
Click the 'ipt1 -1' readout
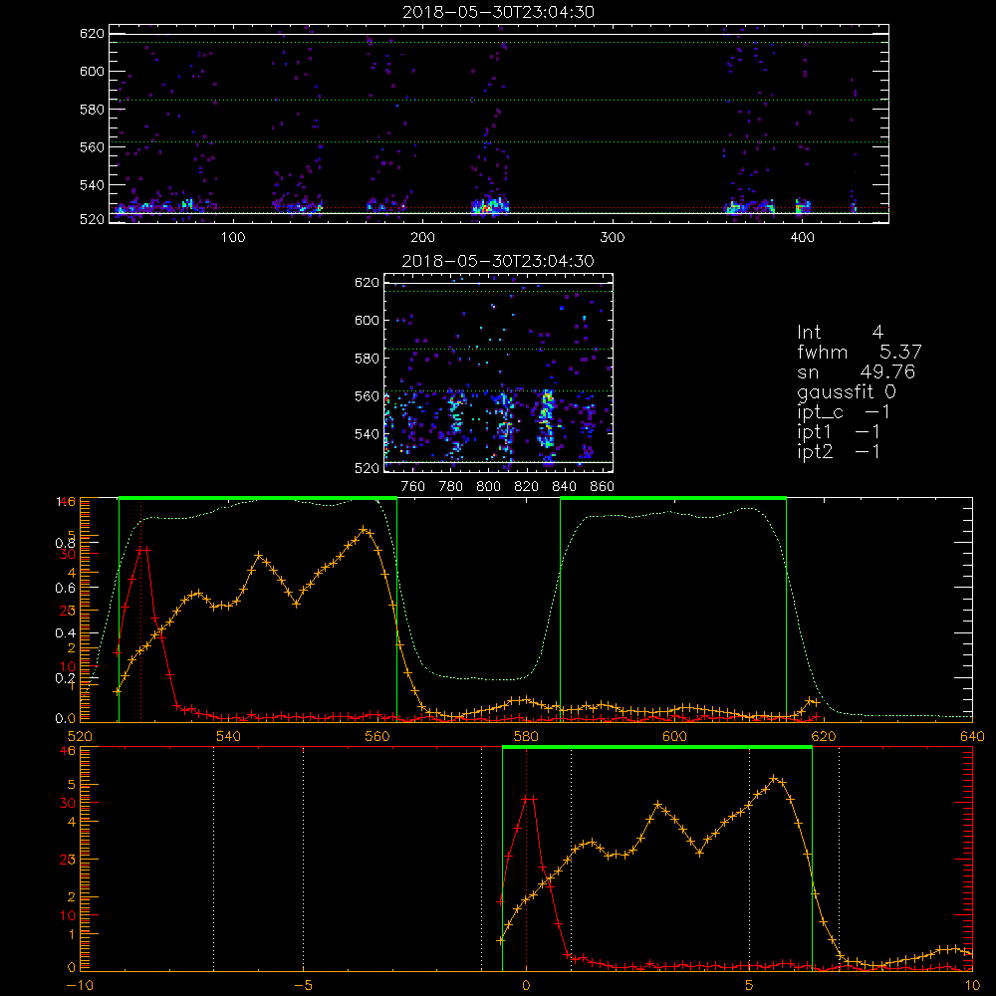(839, 432)
